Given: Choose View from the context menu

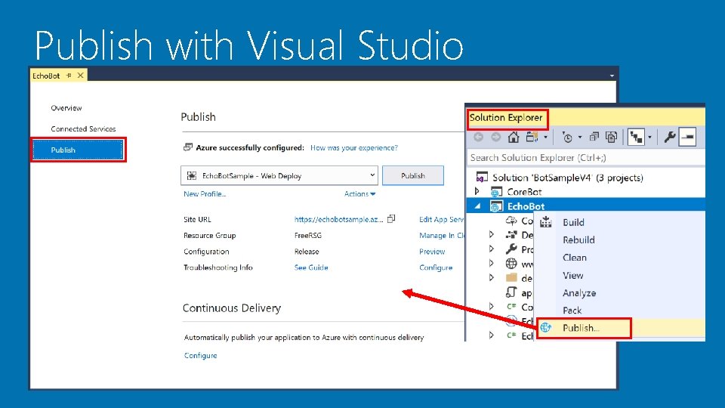Looking at the screenshot, I should coord(573,275).
